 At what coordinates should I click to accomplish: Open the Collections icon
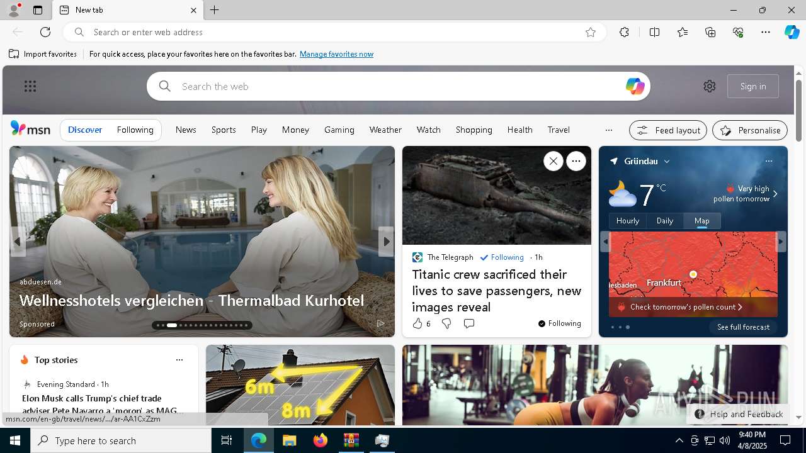point(710,32)
